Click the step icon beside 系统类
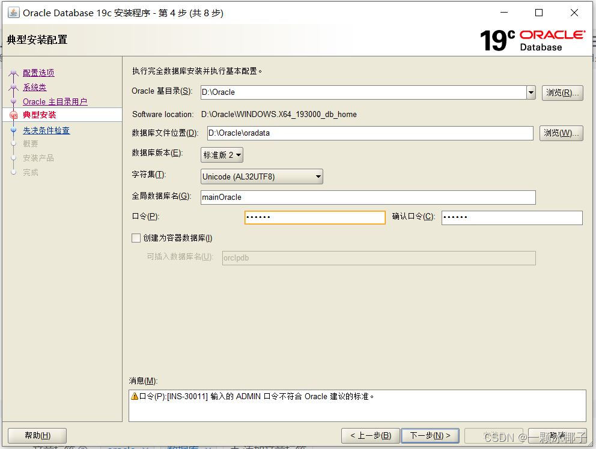Screen dimensions: 596x449 tap(14, 87)
